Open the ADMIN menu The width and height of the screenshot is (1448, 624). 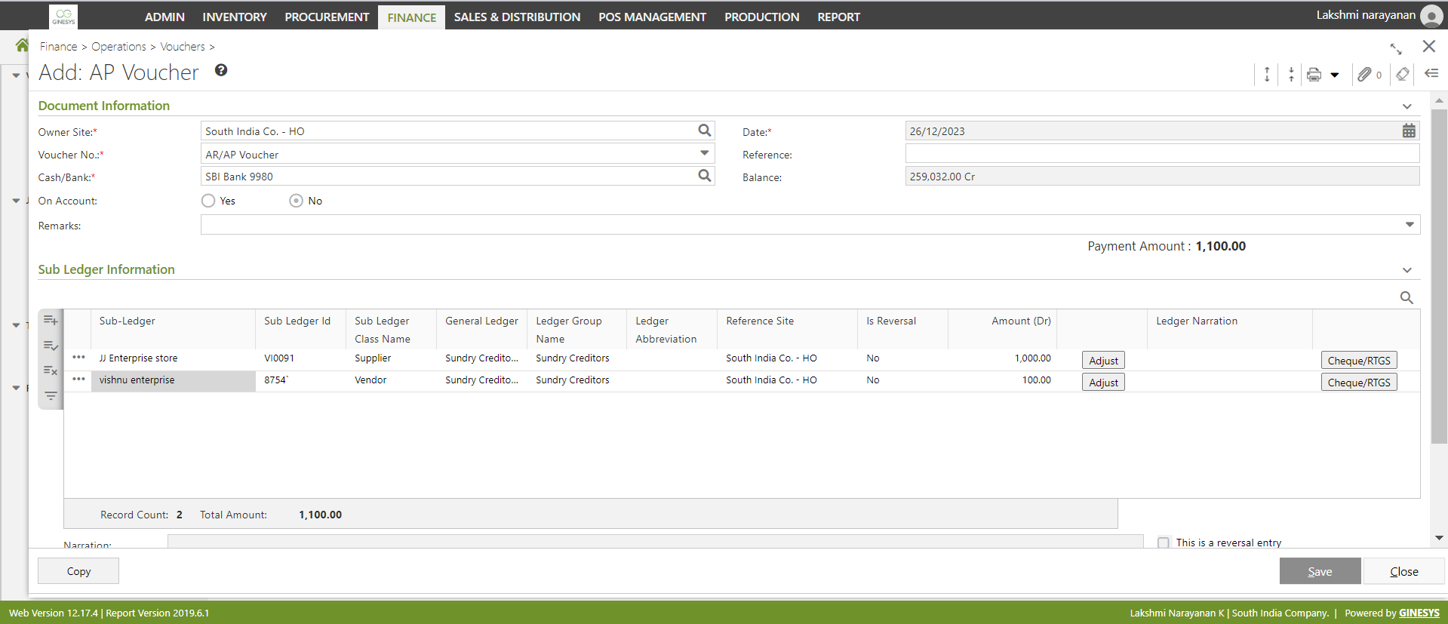(164, 17)
